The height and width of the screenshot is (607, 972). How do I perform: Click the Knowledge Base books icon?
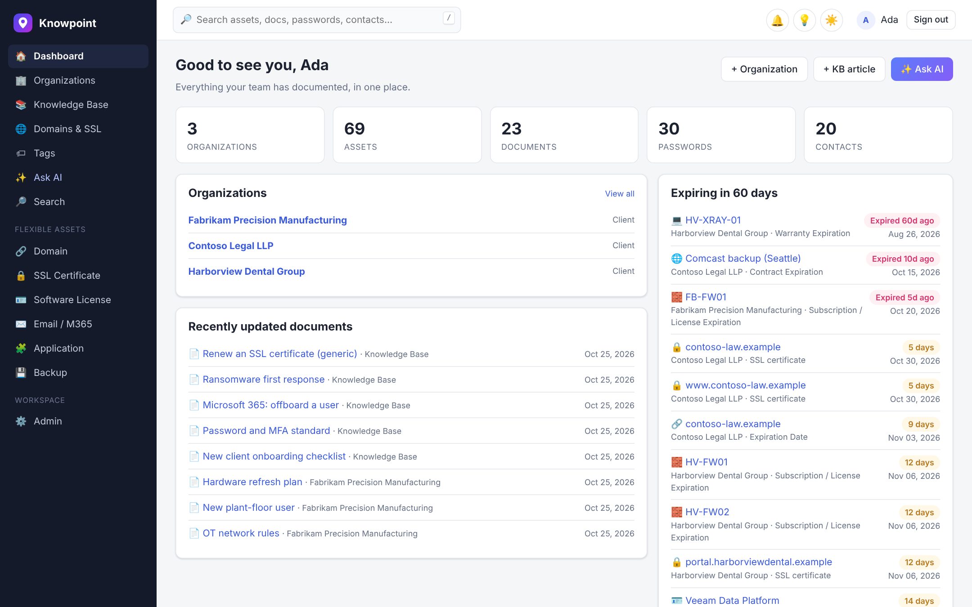[x=21, y=105]
